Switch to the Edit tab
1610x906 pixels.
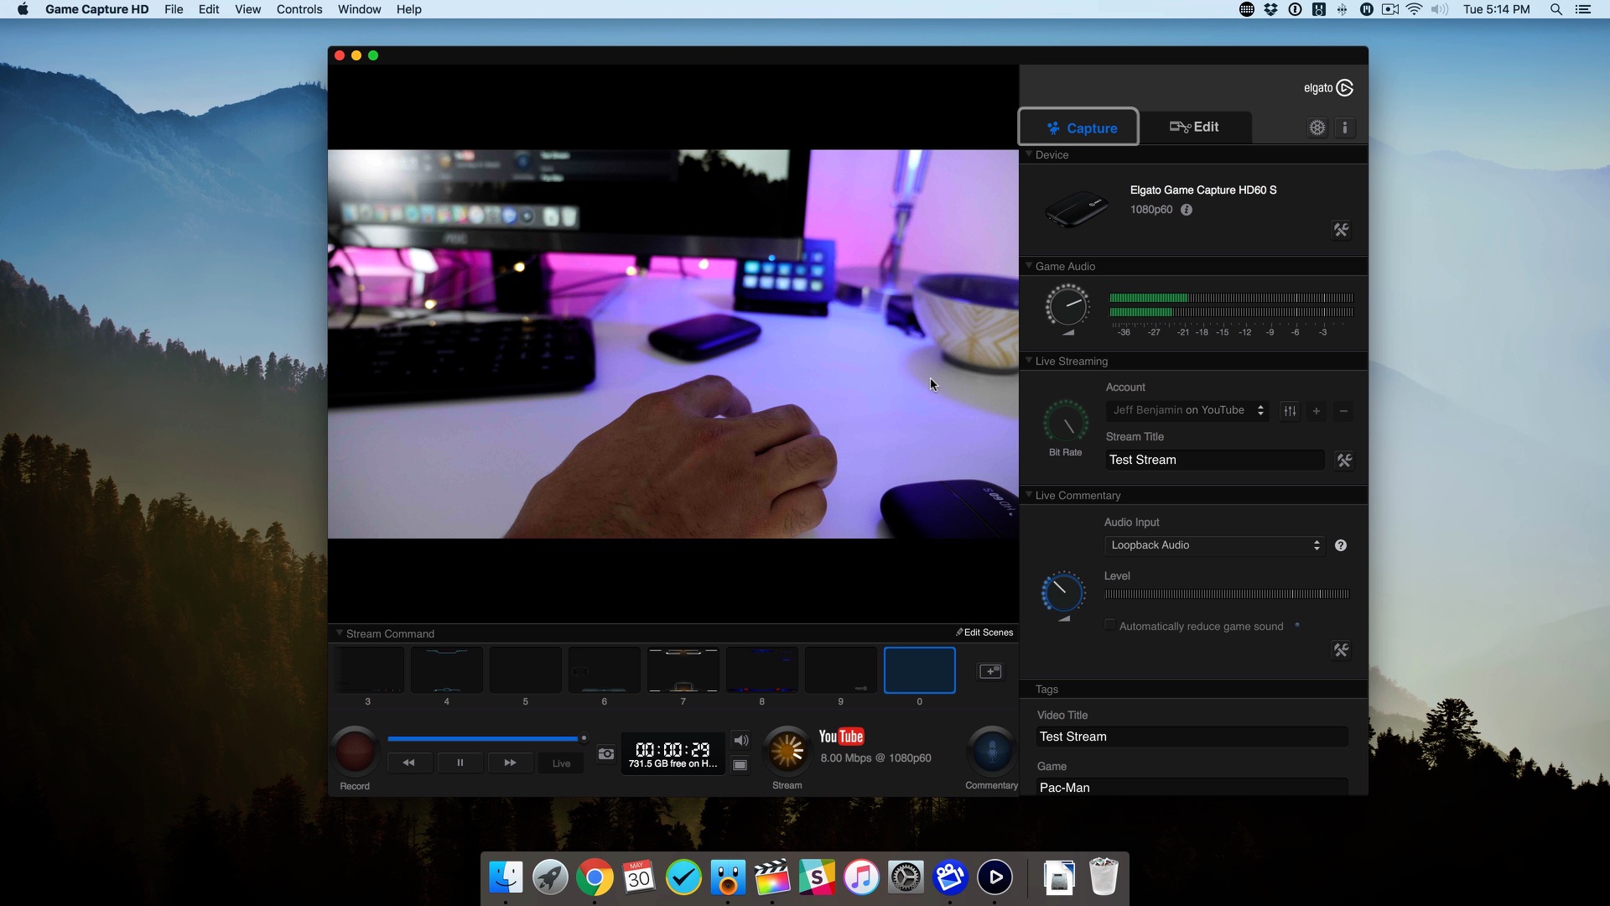[1195, 128]
